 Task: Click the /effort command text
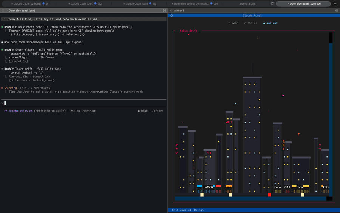(x=158, y=111)
